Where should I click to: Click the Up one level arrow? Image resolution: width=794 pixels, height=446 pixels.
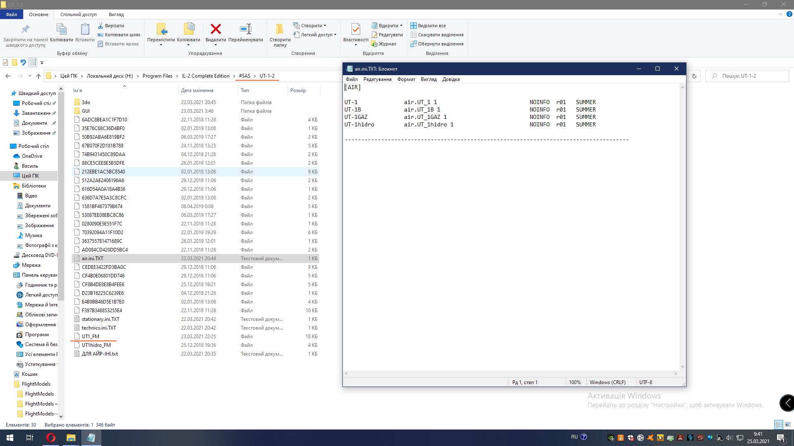[38, 76]
